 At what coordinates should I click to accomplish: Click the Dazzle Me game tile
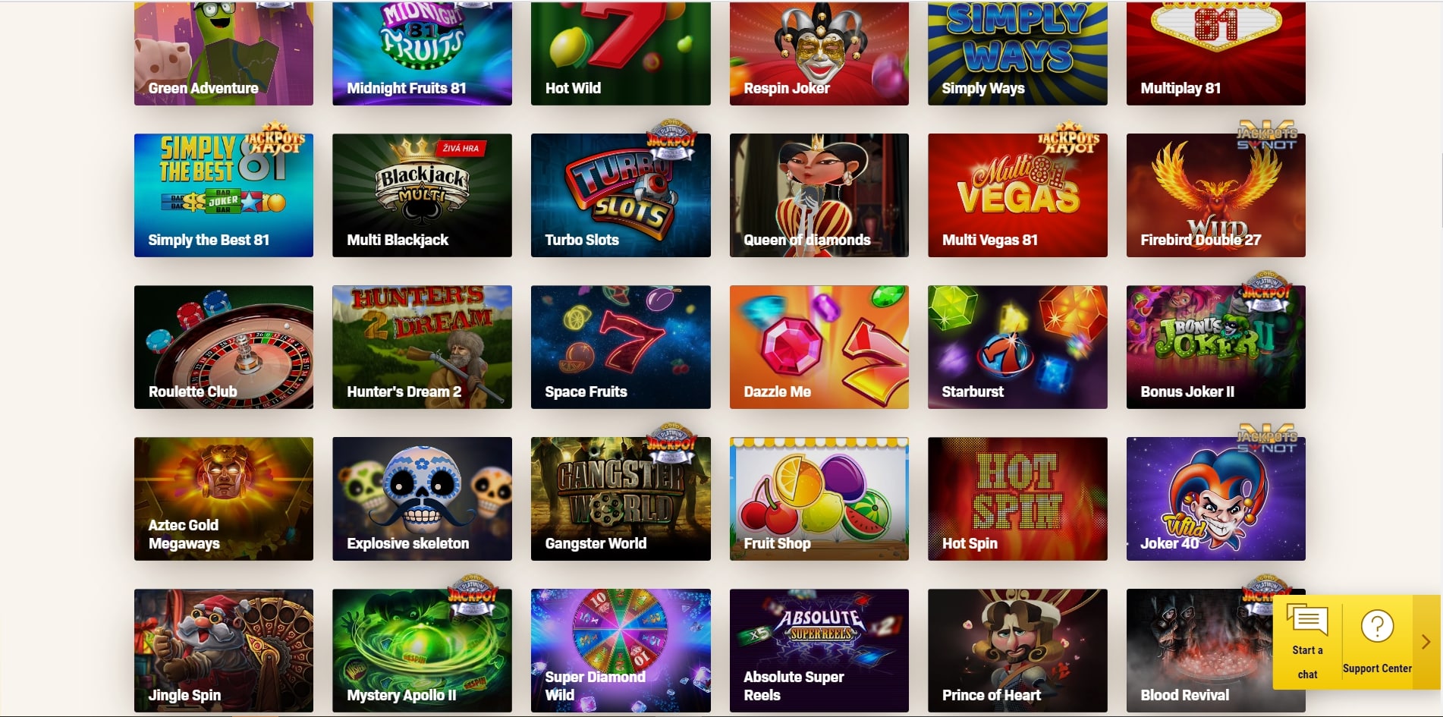pyautogui.click(x=819, y=347)
